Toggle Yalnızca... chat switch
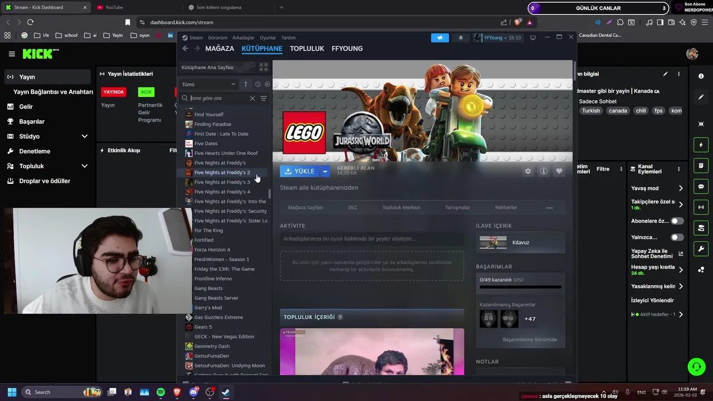Viewport: 713px width, 401px height. point(677,237)
